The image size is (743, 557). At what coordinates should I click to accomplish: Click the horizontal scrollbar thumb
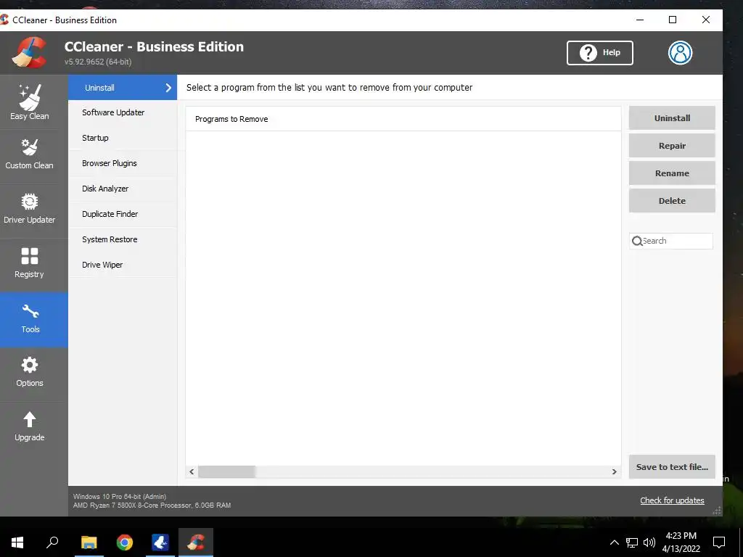click(x=227, y=471)
